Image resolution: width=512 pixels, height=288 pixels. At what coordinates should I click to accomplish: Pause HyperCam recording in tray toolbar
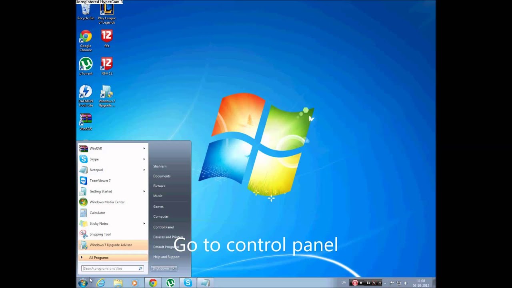click(x=355, y=283)
